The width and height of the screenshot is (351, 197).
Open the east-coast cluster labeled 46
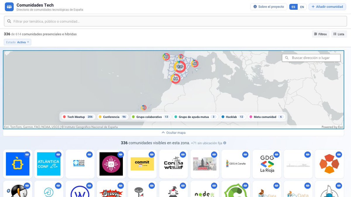tap(195, 64)
